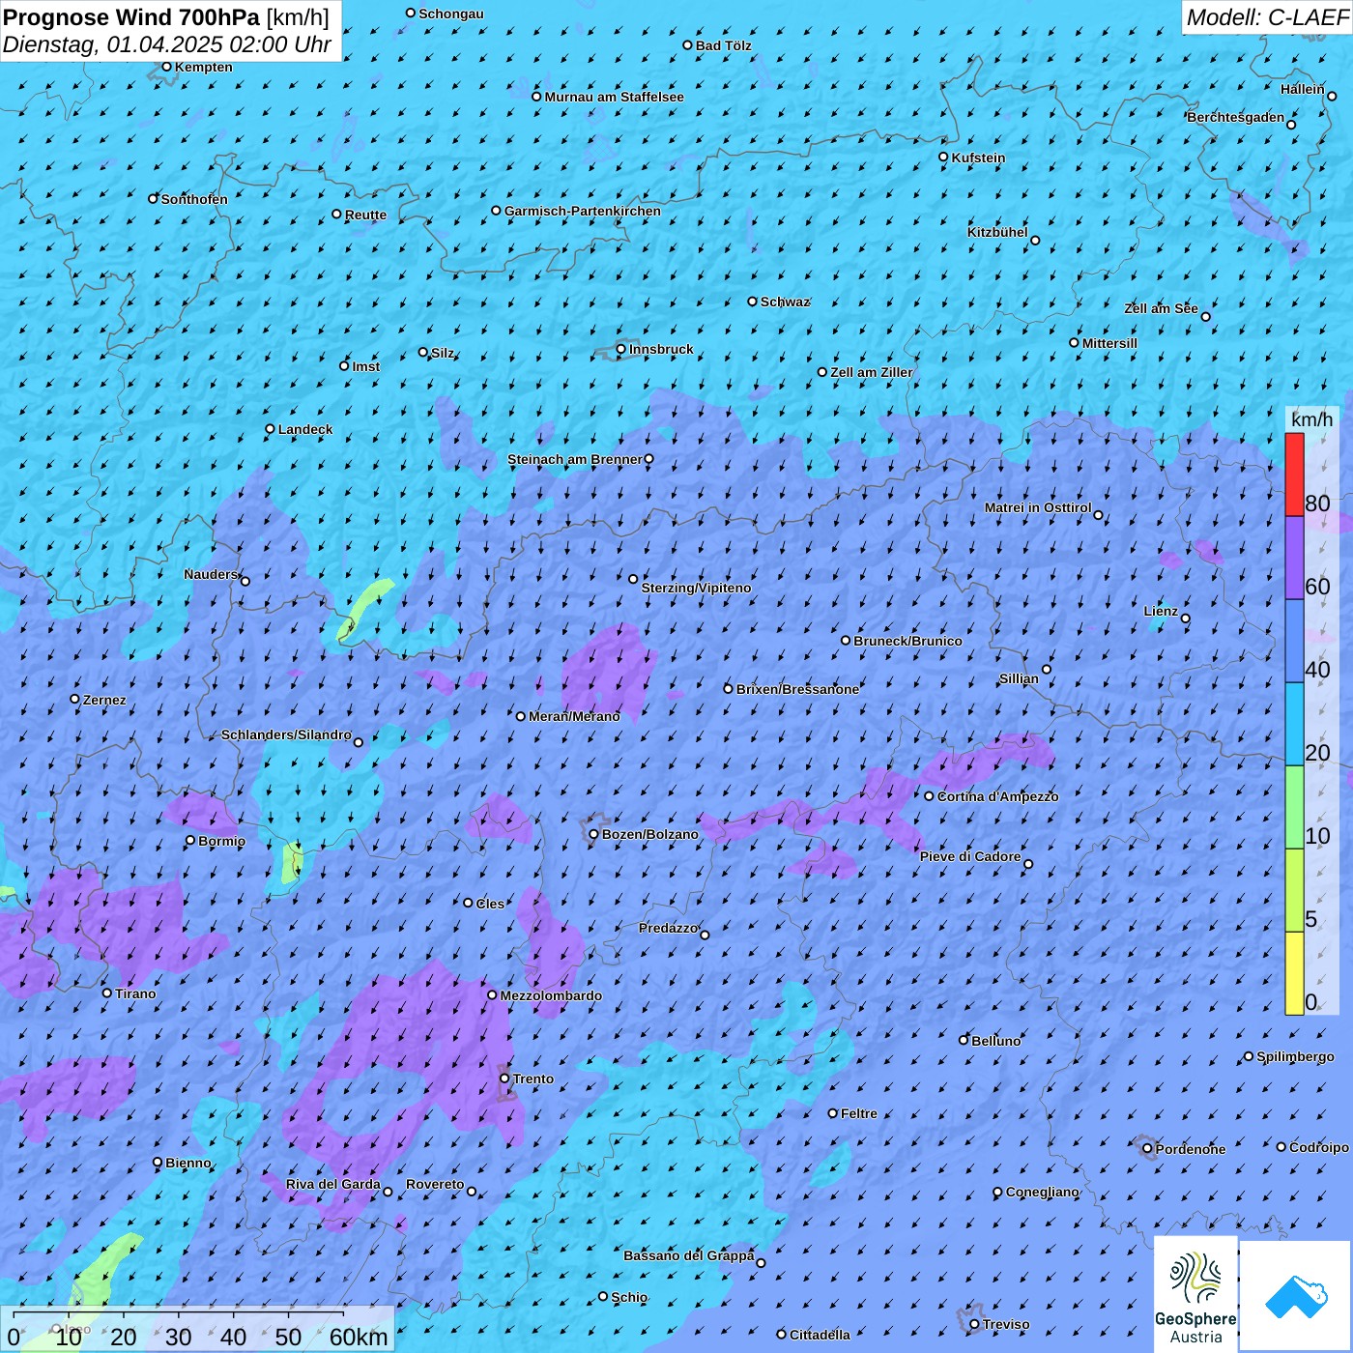Click the Lienz city label
This screenshot has width=1353, height=1353.
pos(1161,611)
